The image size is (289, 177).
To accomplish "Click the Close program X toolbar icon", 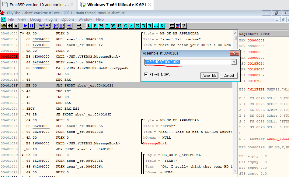I will [16, 26].
